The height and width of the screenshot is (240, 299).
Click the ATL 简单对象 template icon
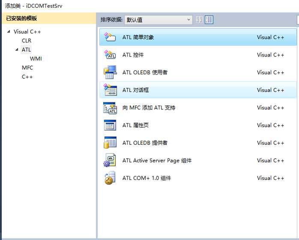coord(110,37)
